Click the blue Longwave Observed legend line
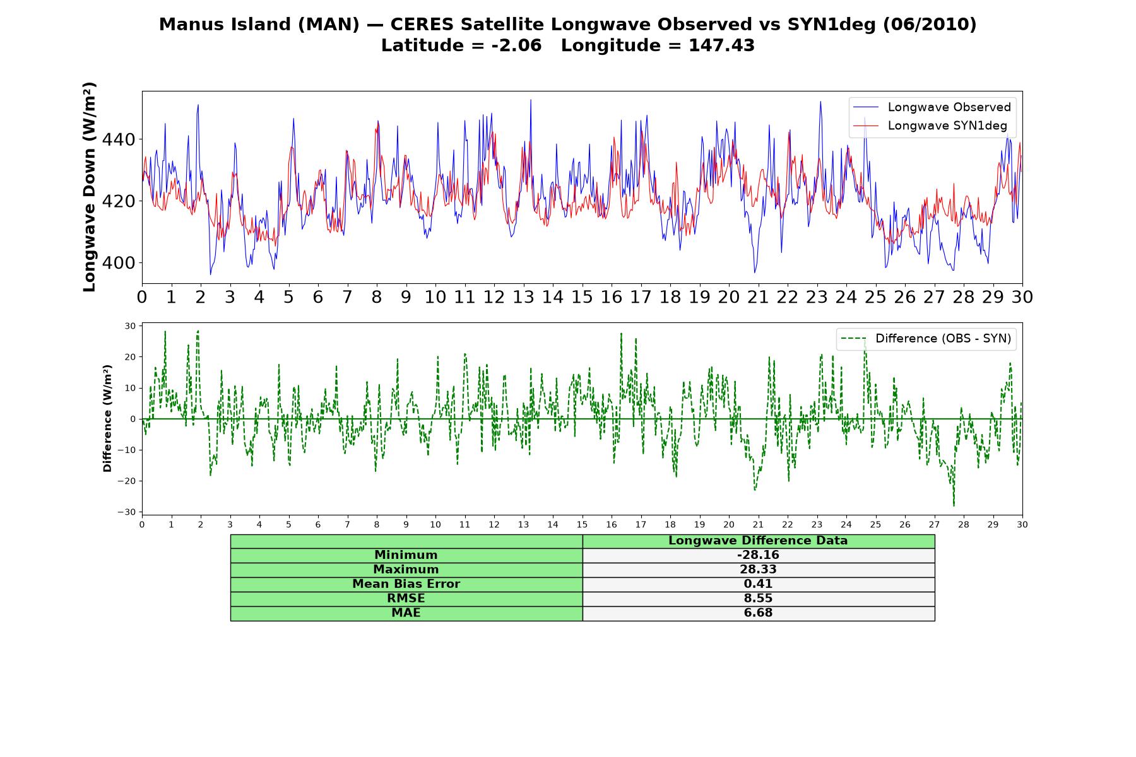Image resolution: width=1136 pixels, height=757 pixels. 866,107
